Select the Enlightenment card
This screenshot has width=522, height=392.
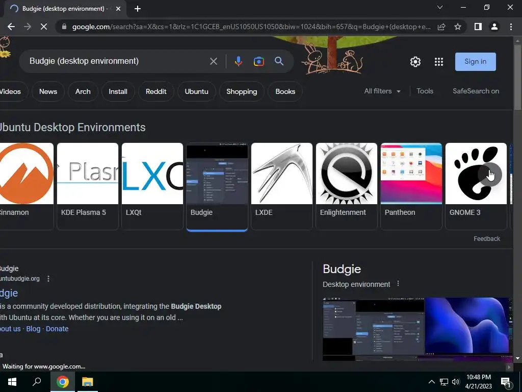click(347, 186)
